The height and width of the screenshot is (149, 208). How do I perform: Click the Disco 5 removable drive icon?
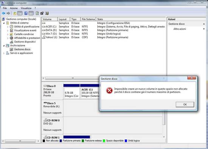coord(45,103)
